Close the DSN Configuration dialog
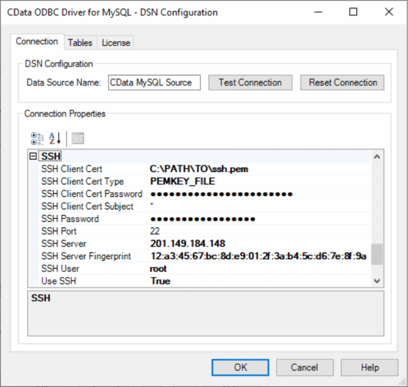The image size is (408, 387). point(389,12)
